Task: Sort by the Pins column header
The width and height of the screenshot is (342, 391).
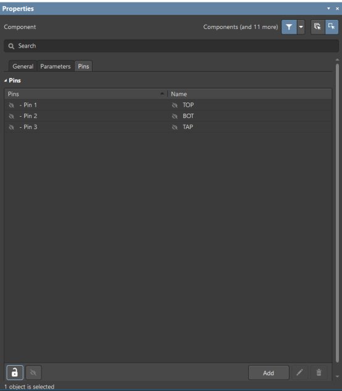Action: [86, 94]
